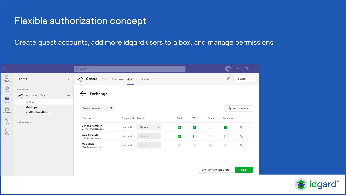Open the conversation icon next to Meet
This screenshot has height=195, width=346.
tap(229, 79)
